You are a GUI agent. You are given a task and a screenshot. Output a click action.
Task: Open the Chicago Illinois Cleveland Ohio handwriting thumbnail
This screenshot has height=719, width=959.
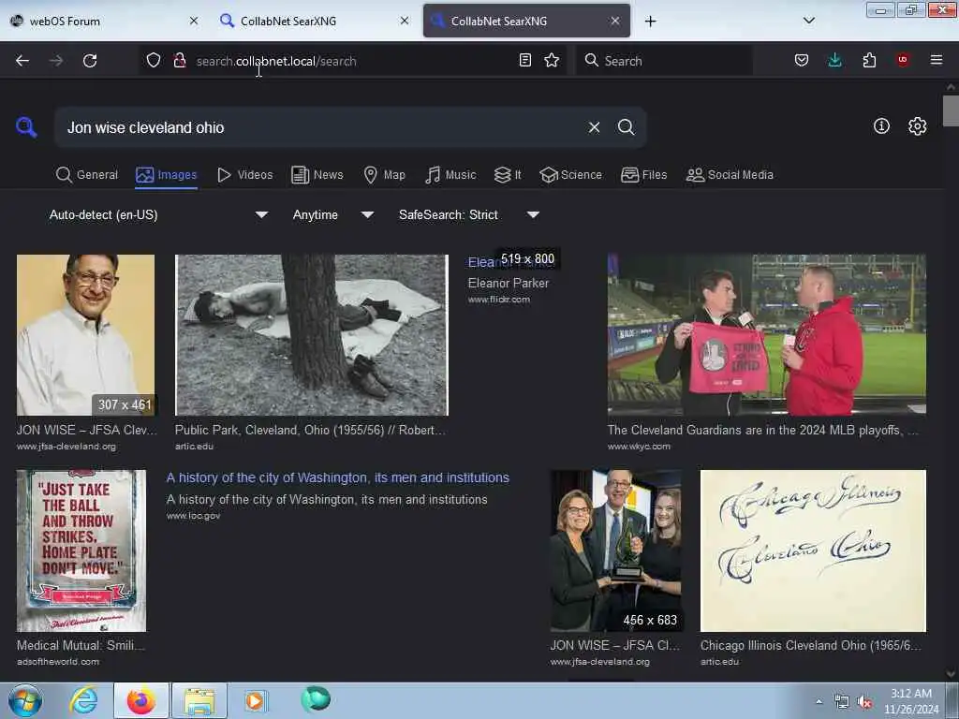tap(813, 550)
